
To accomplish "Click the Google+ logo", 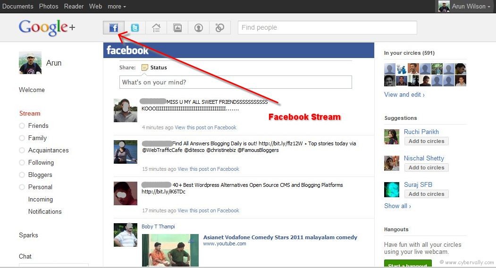I will [x=47, y=27].
